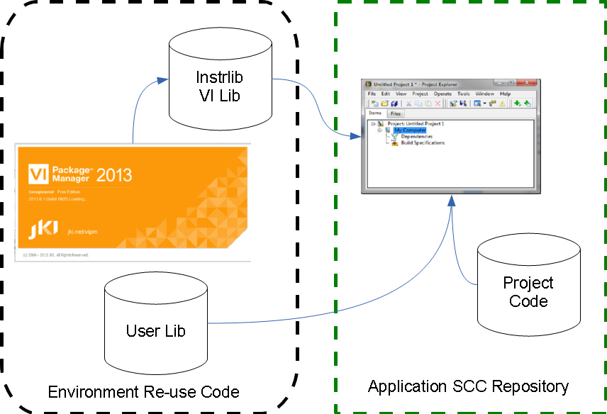Click the first green plus toolbar icon
Viewport: 607px width, 414px height.
coord(517,103)
